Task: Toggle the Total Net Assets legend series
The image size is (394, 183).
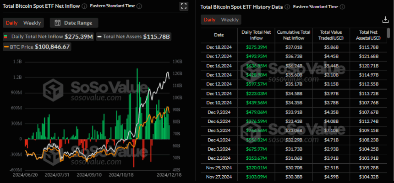Action: (134, 37)
